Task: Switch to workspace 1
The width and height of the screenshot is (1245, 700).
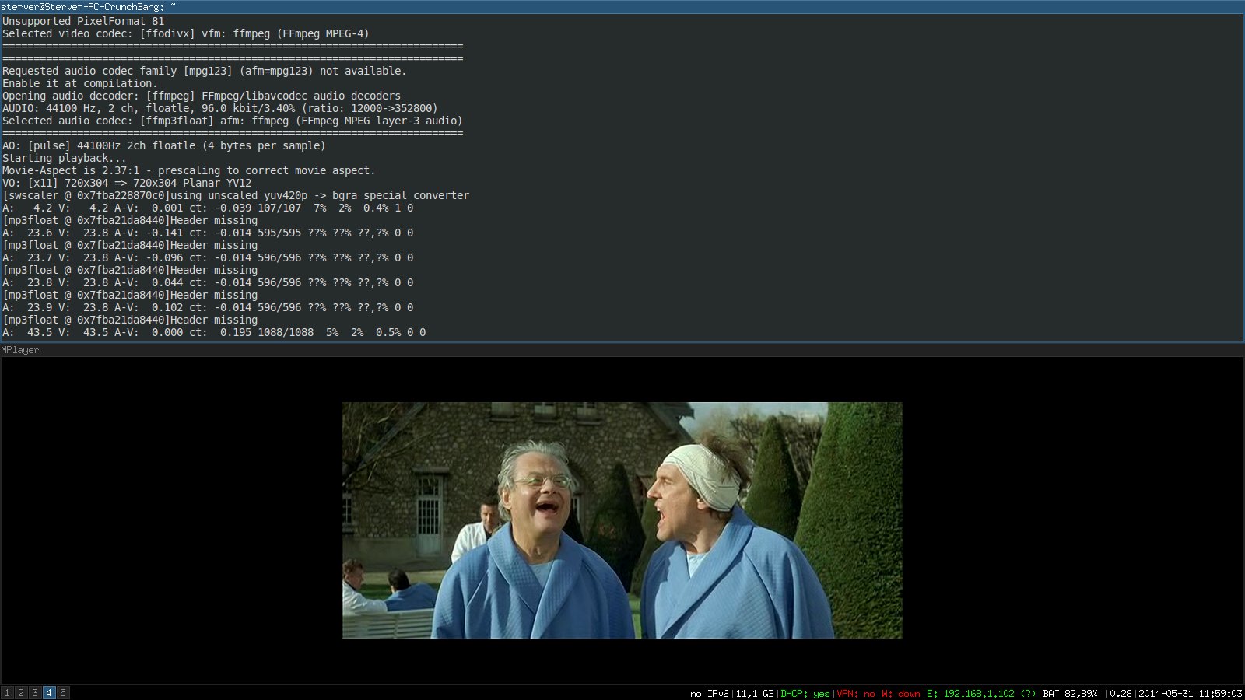Action: 7,693
